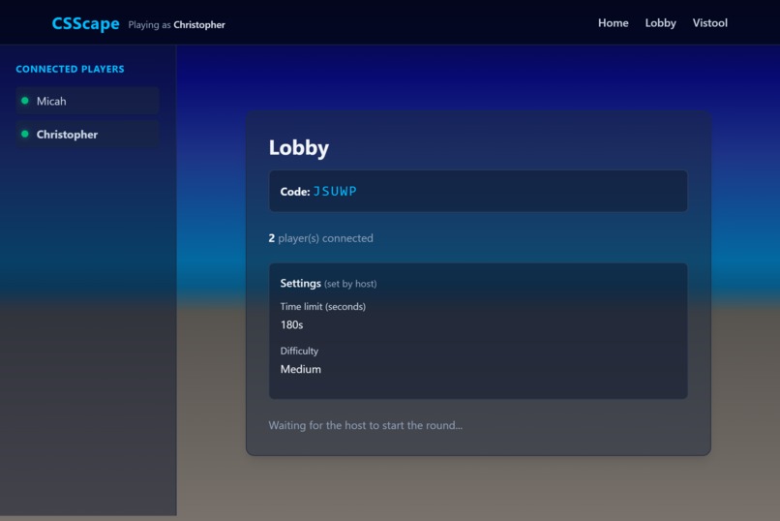Click the green status dot beside Micah
This screenshot has width=780, height=521.
pyautogui.click(x=25, y=101)
